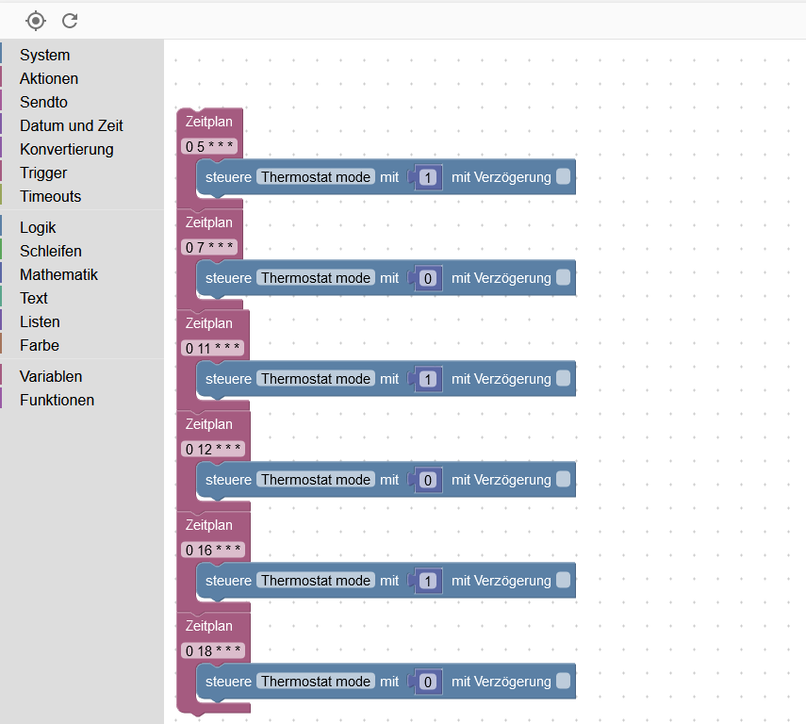Image resolution: width=806 pixels, height=724 pixels.
Task: Click Thermostat mode object in 0 11 schedule
Action: (x=316, y=378)
